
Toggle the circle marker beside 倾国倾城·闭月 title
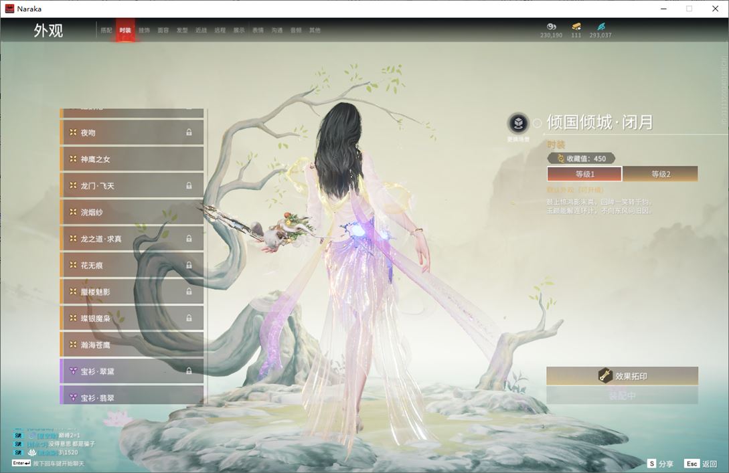coord(537,123)
